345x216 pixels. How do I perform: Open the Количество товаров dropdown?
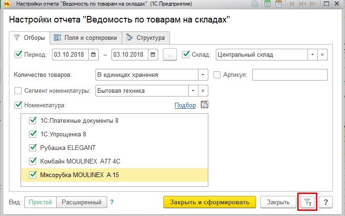[x=203, y=74]
